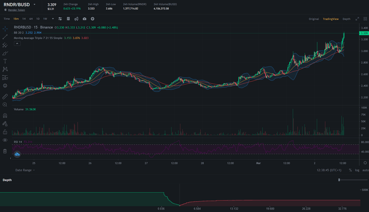369x212 pixels.
Task: Switch to the Depth chart tab
Action: click(x=346, y=19)
